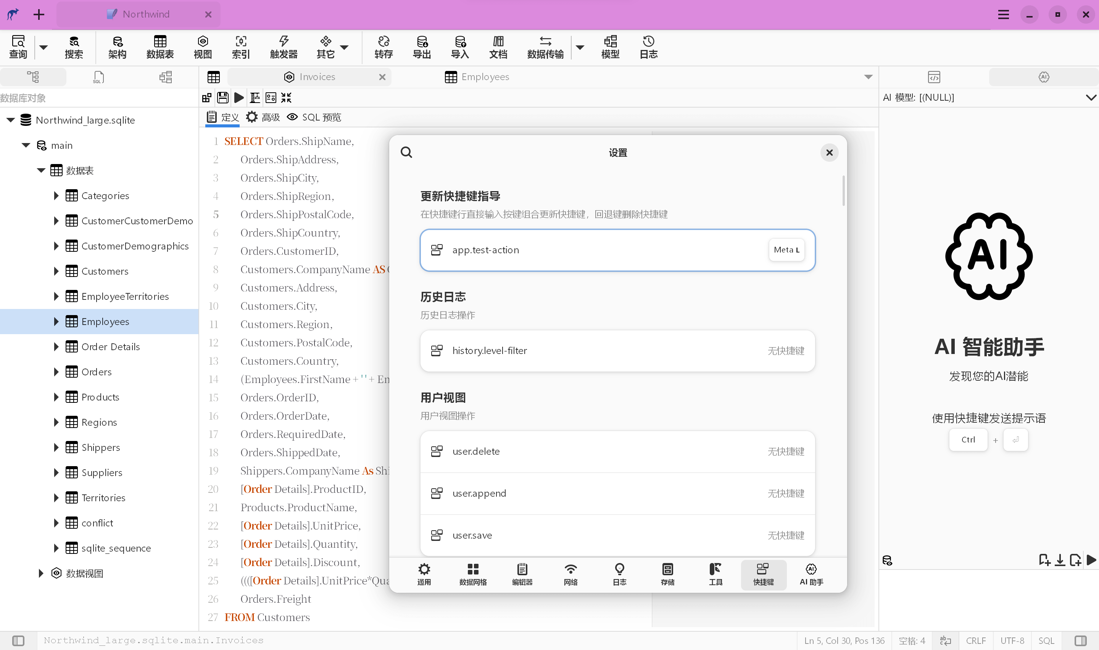Close the 设置 dialog
This screenshot has height=650, width=1099.
tap(829, 152)
